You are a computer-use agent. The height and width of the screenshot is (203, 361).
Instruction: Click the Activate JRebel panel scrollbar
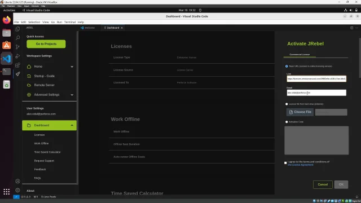tap(360, 58)
